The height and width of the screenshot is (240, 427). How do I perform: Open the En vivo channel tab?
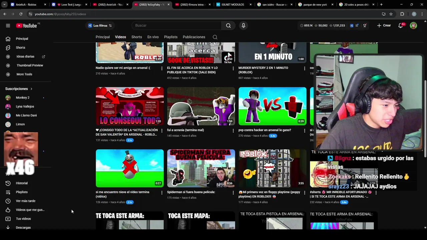(x=153, y=37)
